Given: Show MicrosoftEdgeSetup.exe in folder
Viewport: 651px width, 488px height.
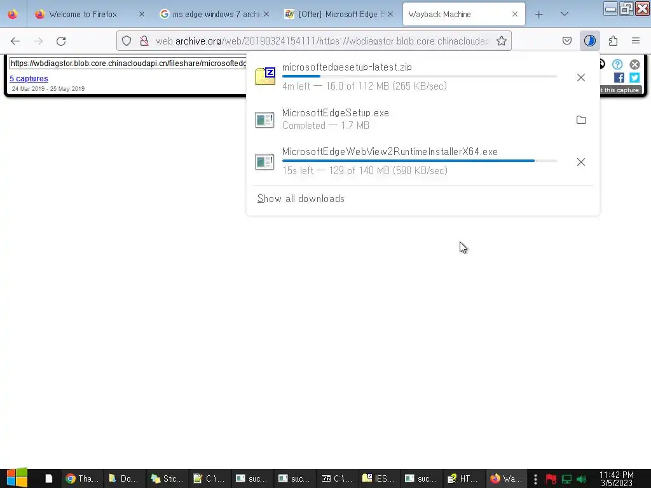Looking at the screenshot, I should (x=581, y=120).
